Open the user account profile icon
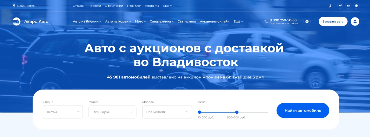This screenshot has height=137, width=370. 355,21
